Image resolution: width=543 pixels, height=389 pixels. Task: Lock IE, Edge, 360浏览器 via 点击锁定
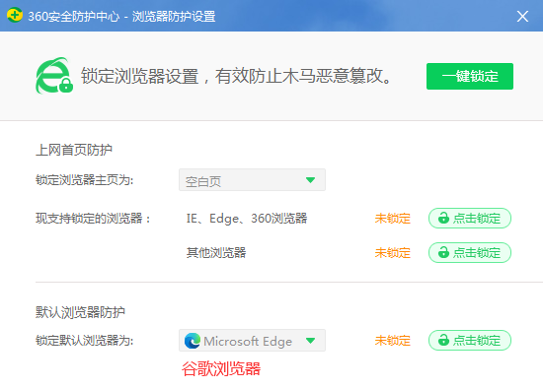pos(470,219)
